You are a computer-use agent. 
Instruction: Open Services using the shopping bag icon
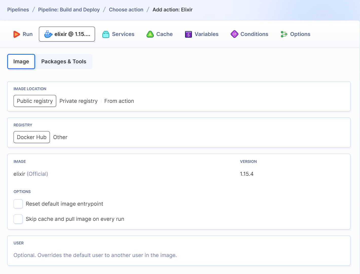tap(106, 34)
